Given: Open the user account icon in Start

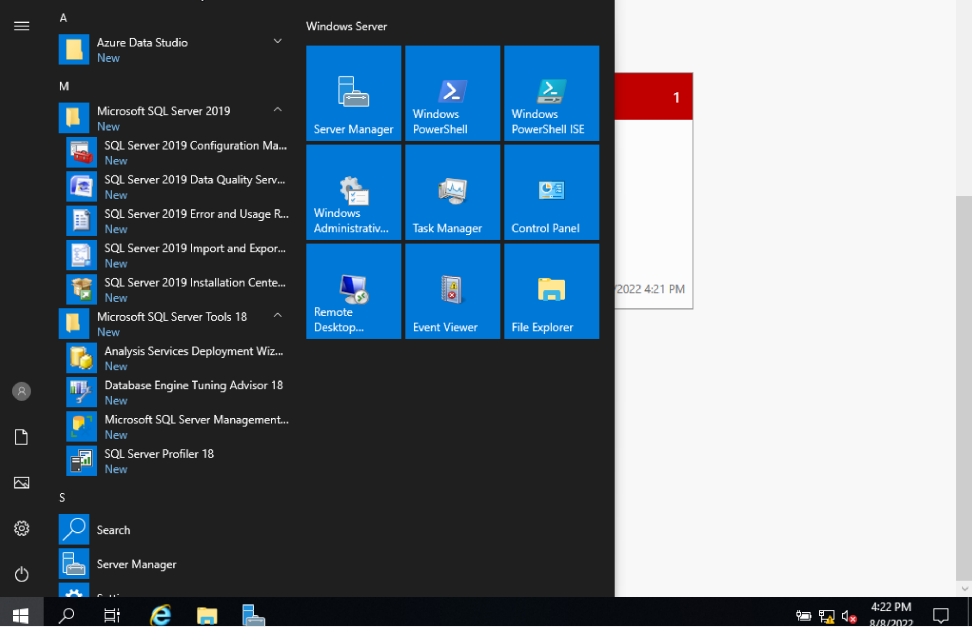Looking at the screenshot, I should 21,391.
